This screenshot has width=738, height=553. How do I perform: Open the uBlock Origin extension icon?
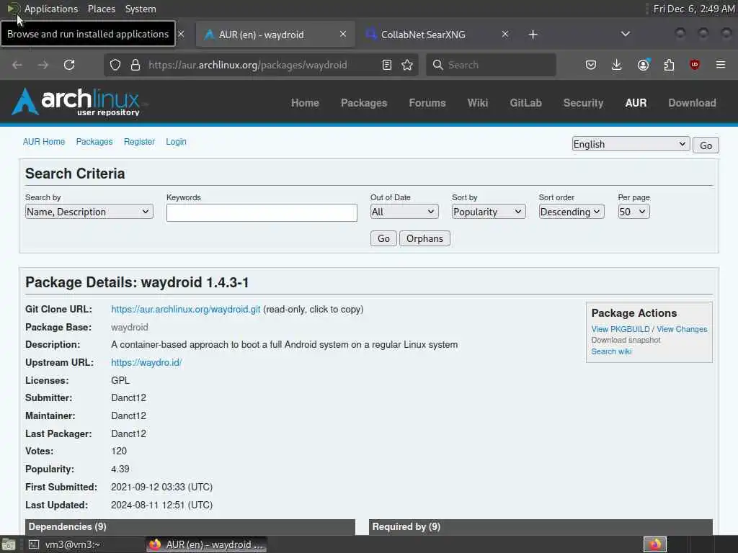[695, 65]
